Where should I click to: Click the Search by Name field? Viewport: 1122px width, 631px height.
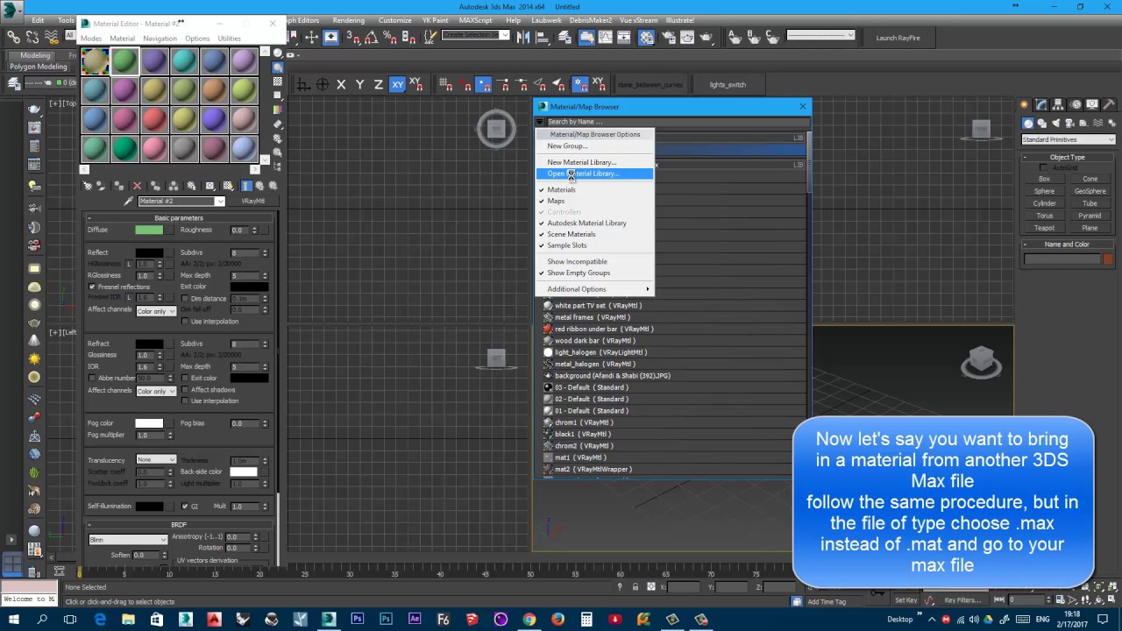click(x=675, y=122)
